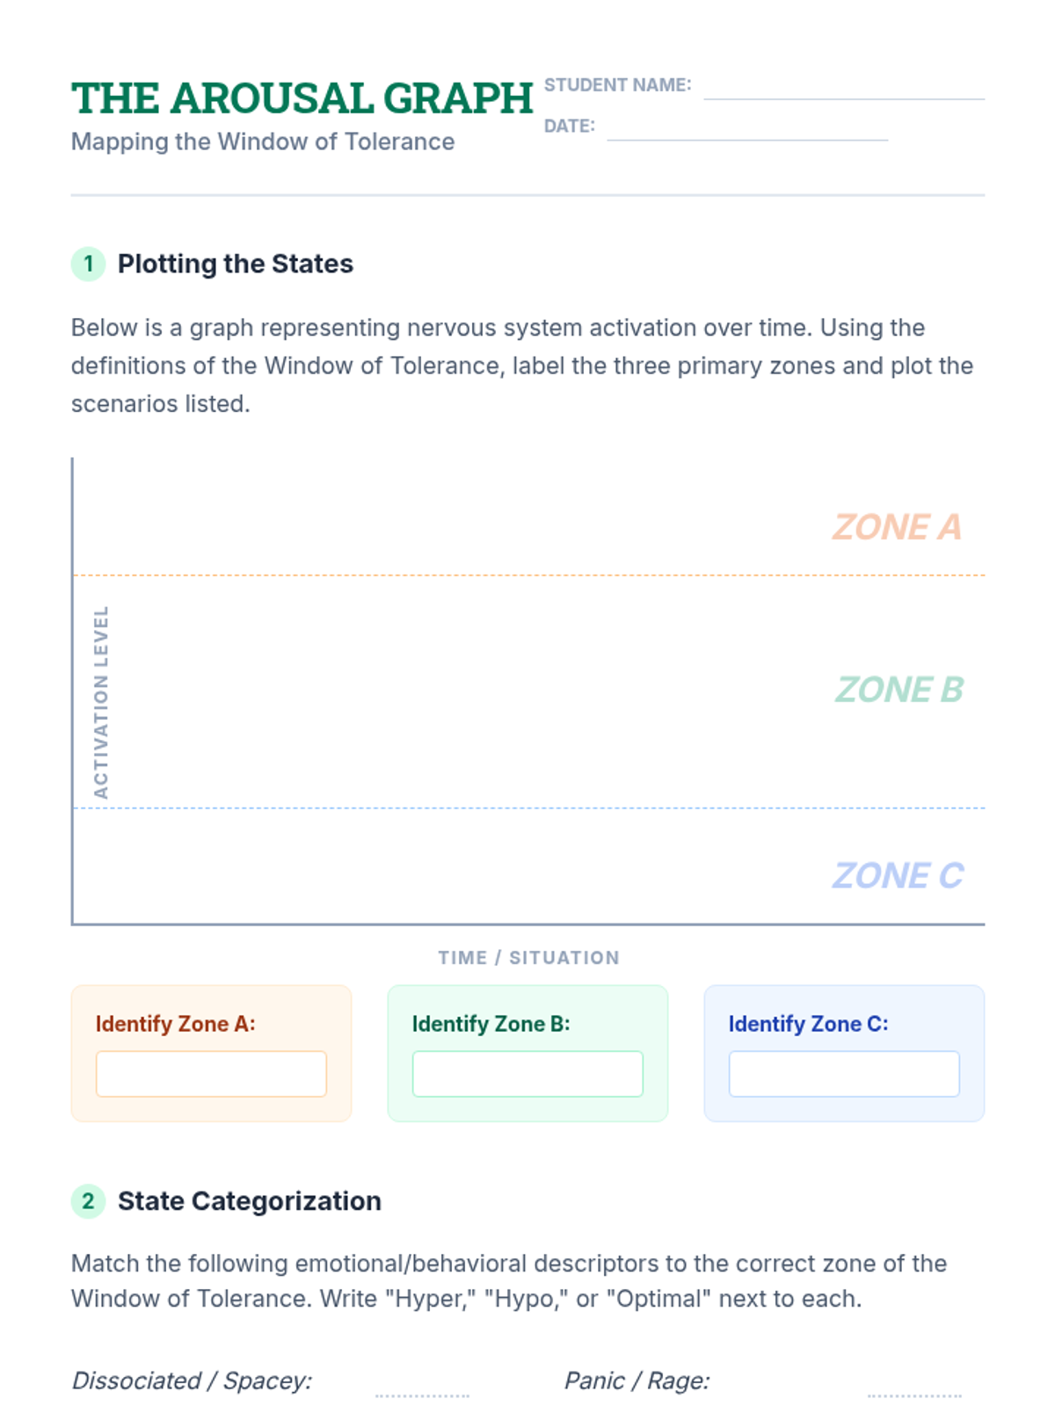Select the ZONE A graph label
The width and height of the screenshot is (1055, 1406).
click(897, 527)
